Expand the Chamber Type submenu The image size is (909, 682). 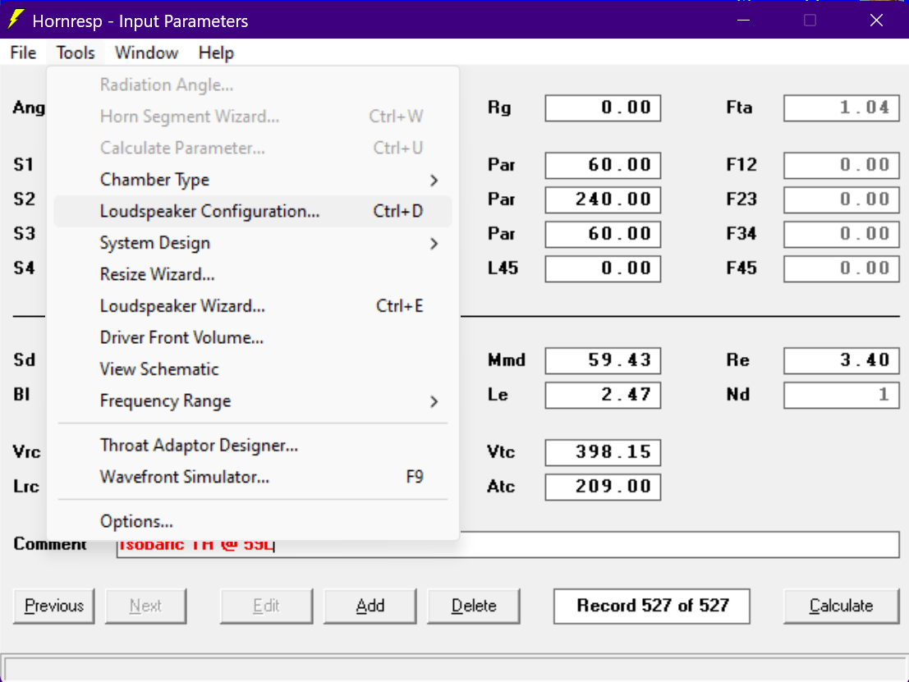253,180
